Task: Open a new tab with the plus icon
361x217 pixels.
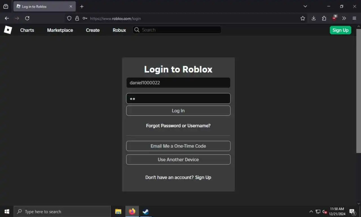Action: coord(82,6)
